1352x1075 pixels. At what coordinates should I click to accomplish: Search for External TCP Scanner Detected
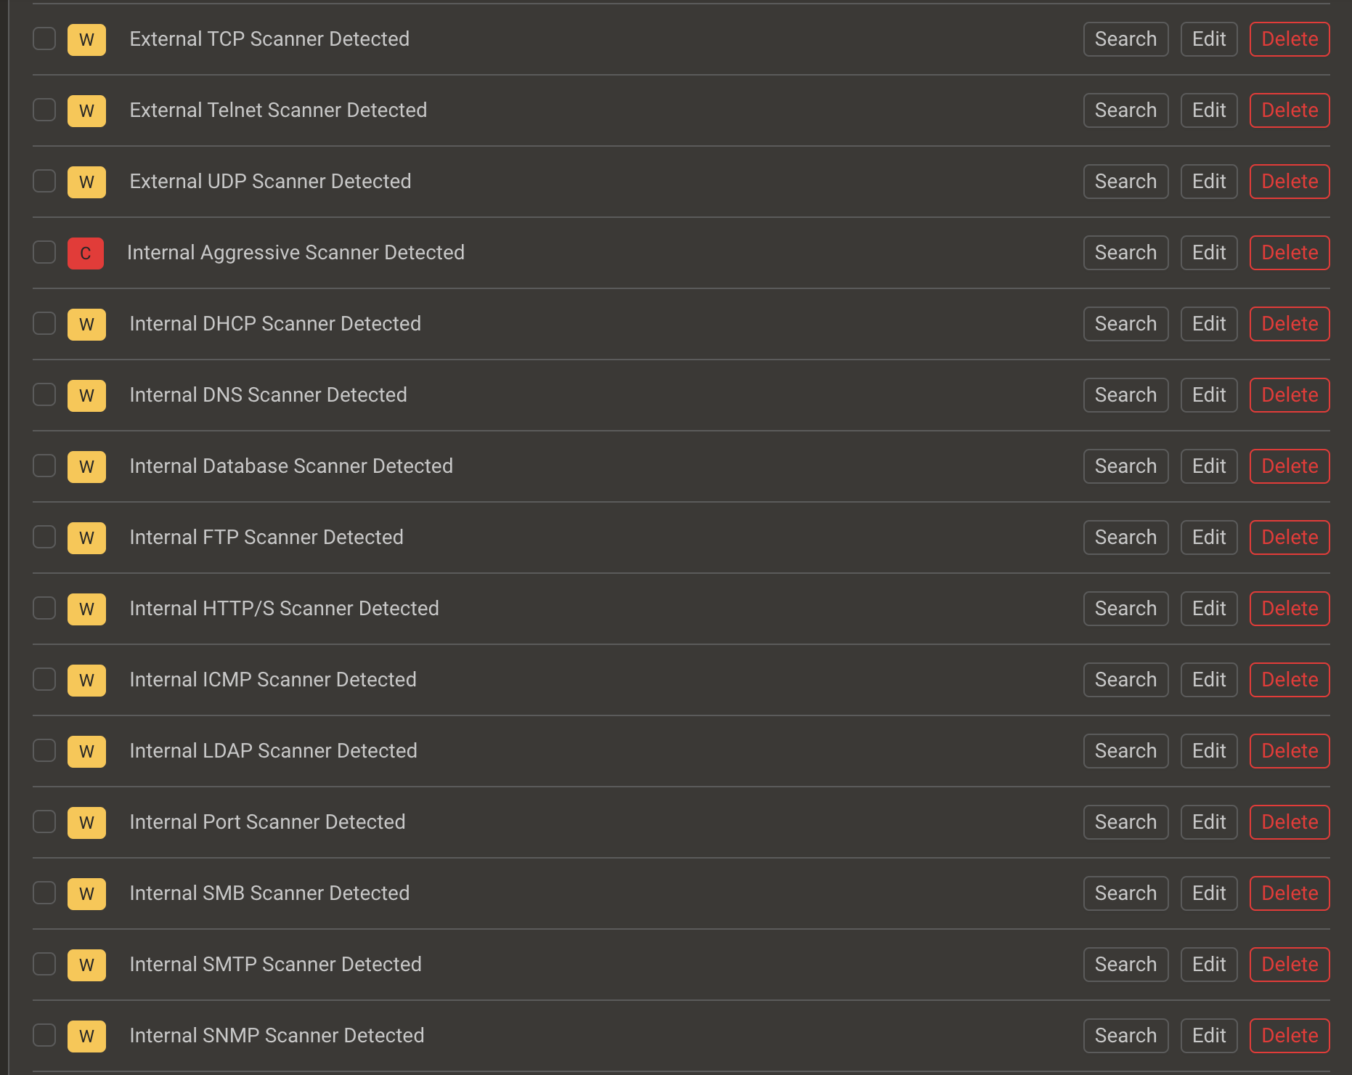coord(1125,39)
